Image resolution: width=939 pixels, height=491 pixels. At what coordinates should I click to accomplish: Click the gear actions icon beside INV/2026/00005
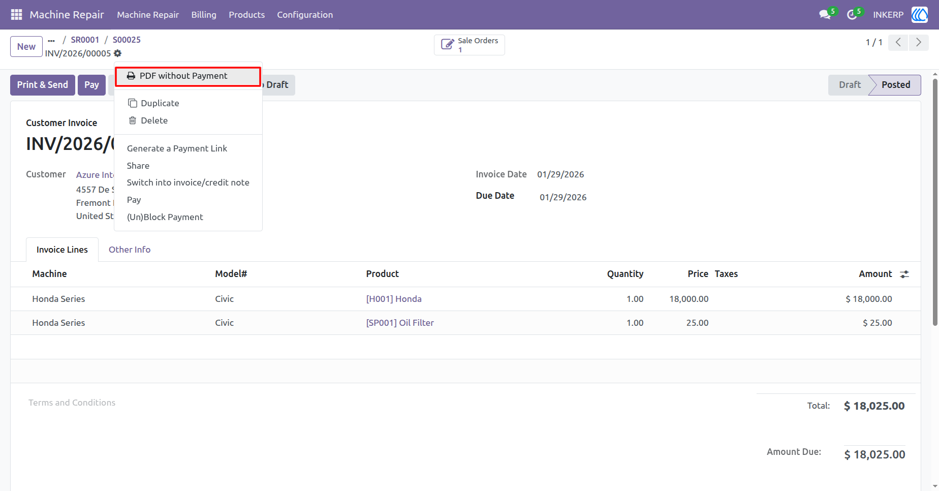(118, 53)
